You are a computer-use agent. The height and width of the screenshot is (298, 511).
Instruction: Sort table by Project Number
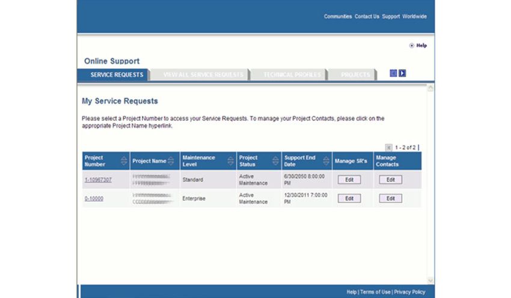click(x=124, y=161)
